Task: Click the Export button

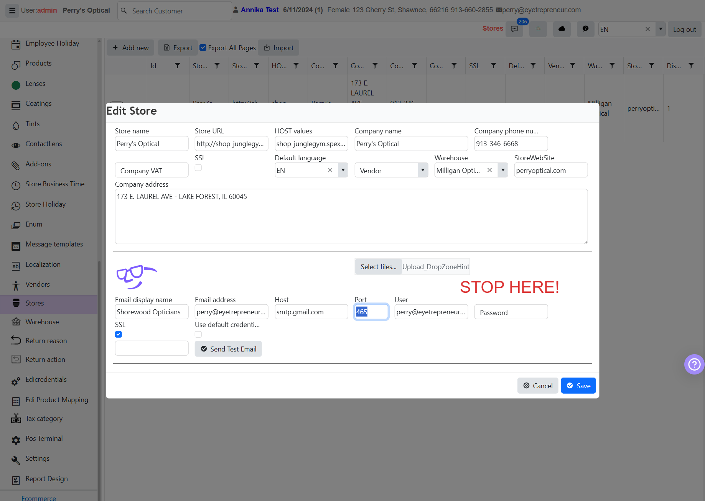Action: [178, 48]
